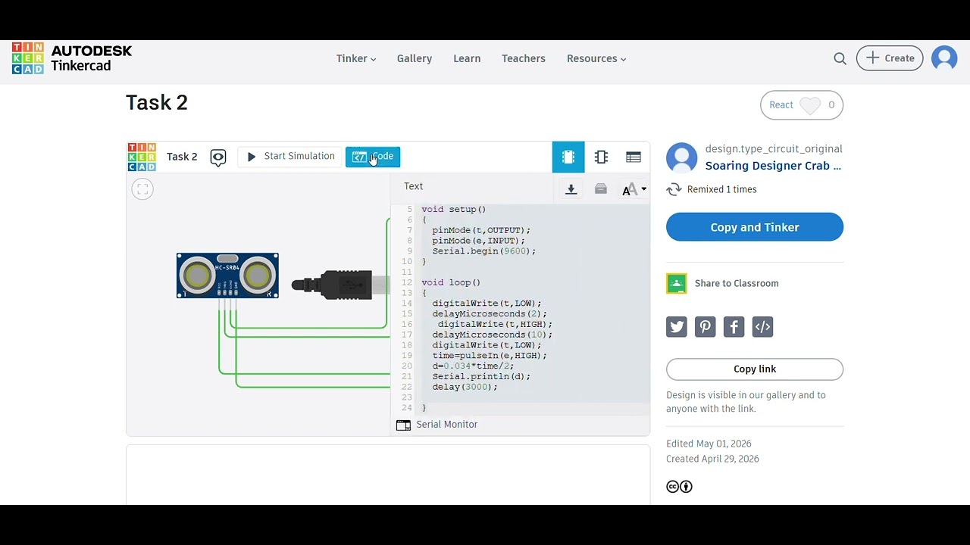Click the author avatar beside design.type_circuit_original
The width and height of the screenshot is (970, 545).
point(682,157)
